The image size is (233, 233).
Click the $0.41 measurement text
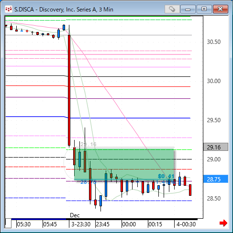pyautogui.click(x=166, y=176)
